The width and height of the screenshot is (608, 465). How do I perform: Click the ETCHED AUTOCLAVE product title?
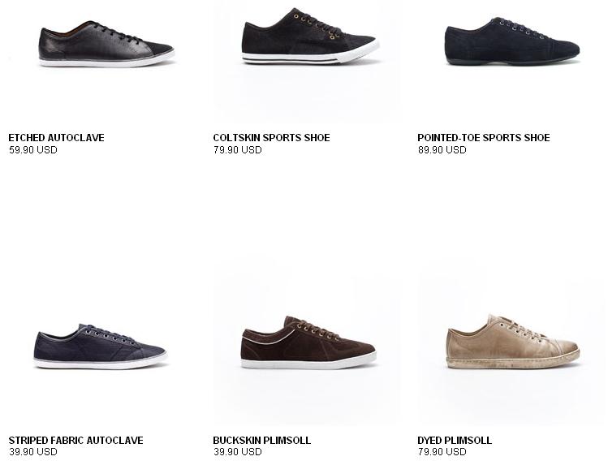pyautogui.click(x=56, y=138)
